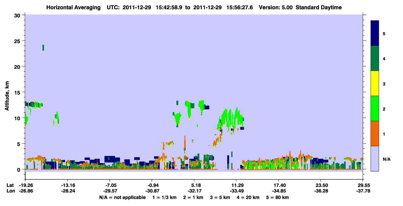Click the altitude tick label 20
The width and height of the screenshot is (403, 206).
(x=18, y=66)
